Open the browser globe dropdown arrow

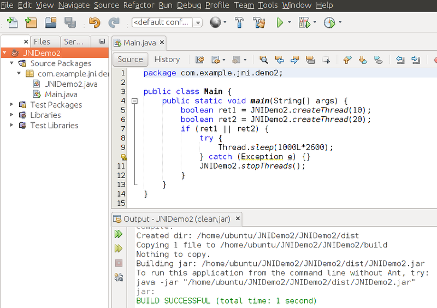[225, 22]
